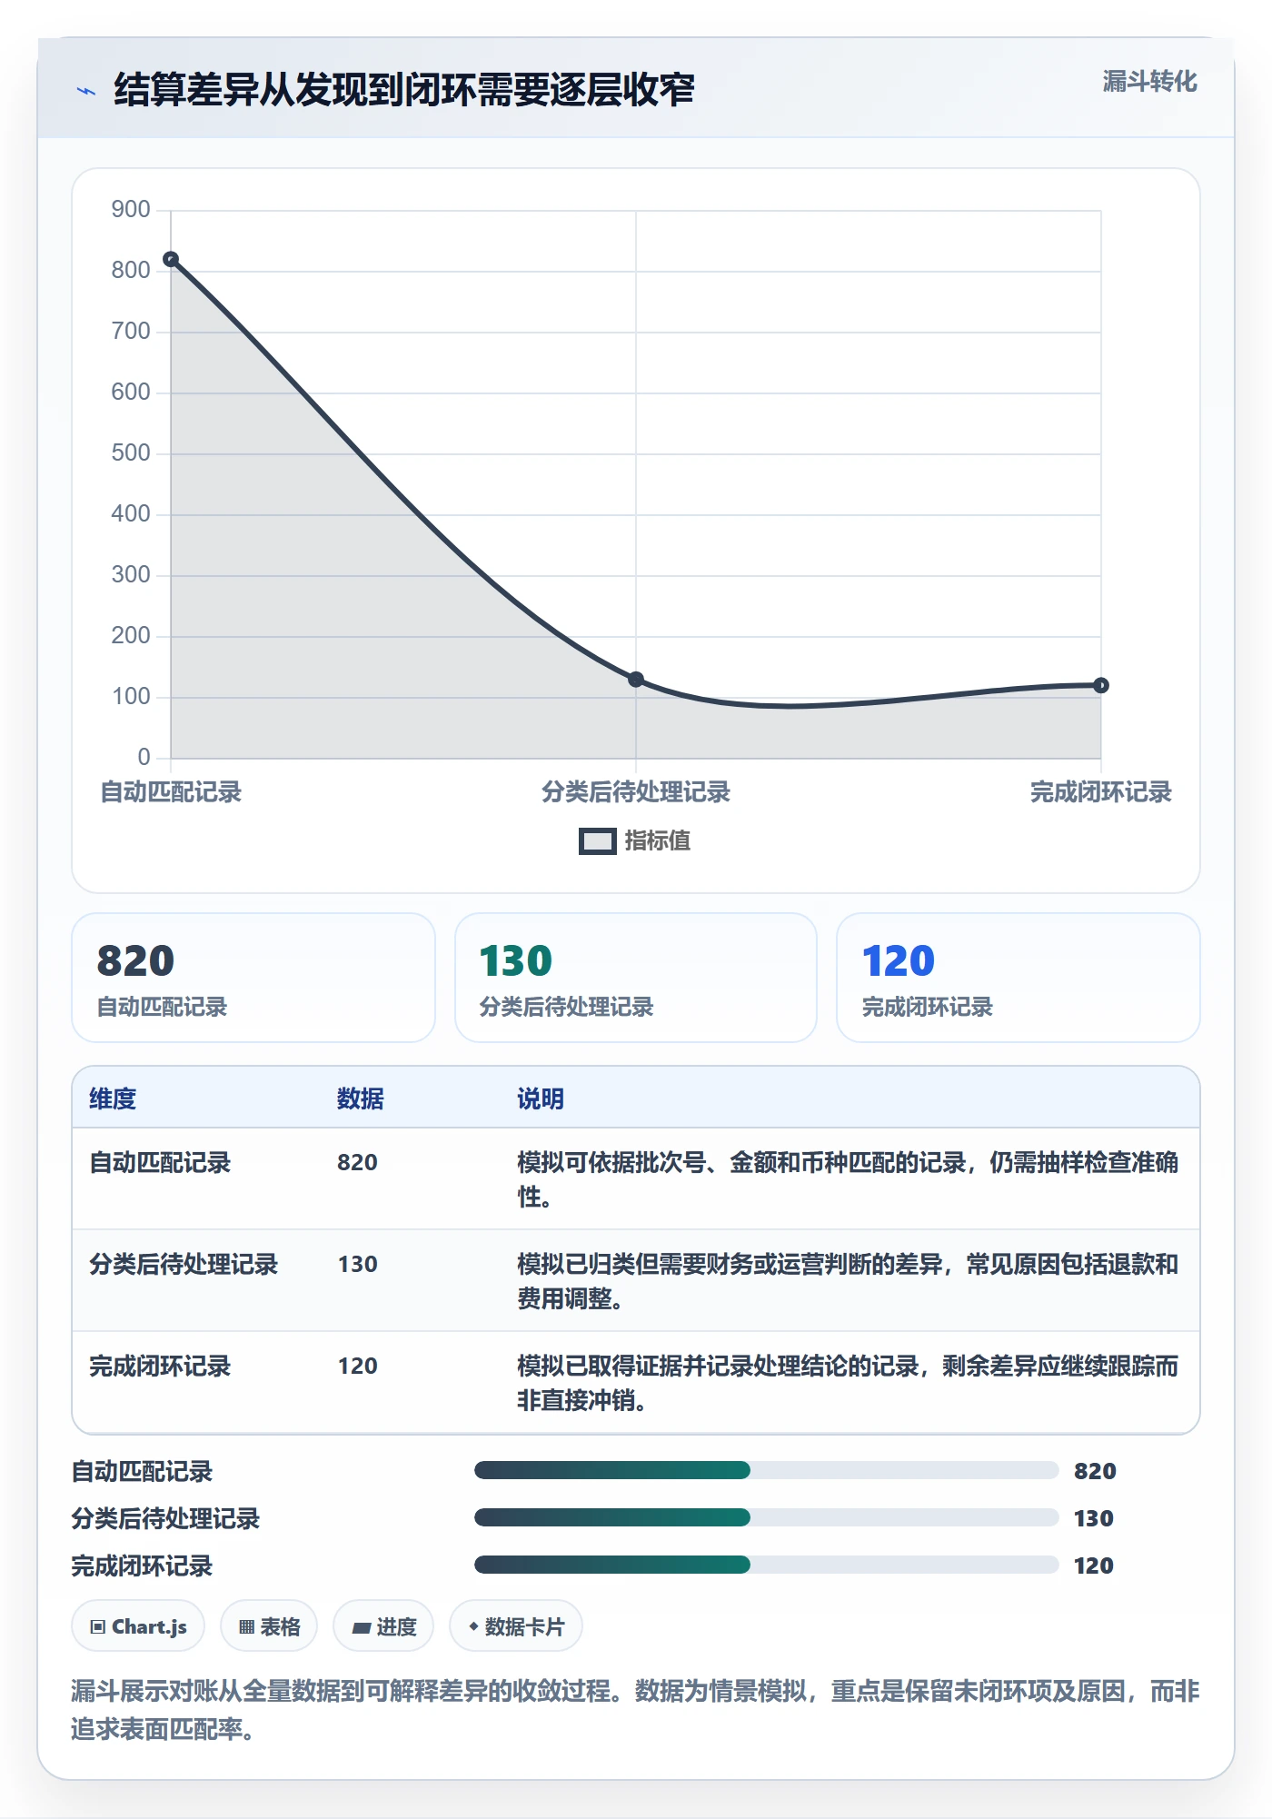Click the 分类后待处理记录 x-axis label
The height and width of the screenshot is (1819, 1272).
pos(636,792)
